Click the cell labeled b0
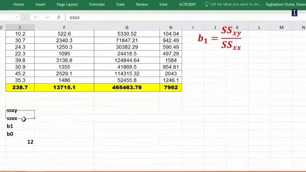 pos(20,134)
